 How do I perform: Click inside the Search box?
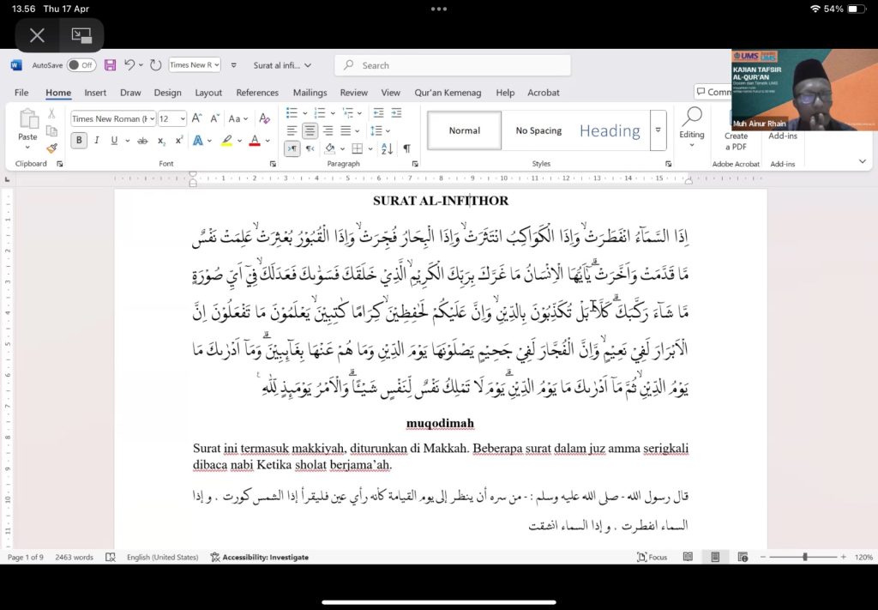(453, 65)
